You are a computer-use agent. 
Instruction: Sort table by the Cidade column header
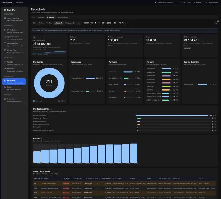202,179
